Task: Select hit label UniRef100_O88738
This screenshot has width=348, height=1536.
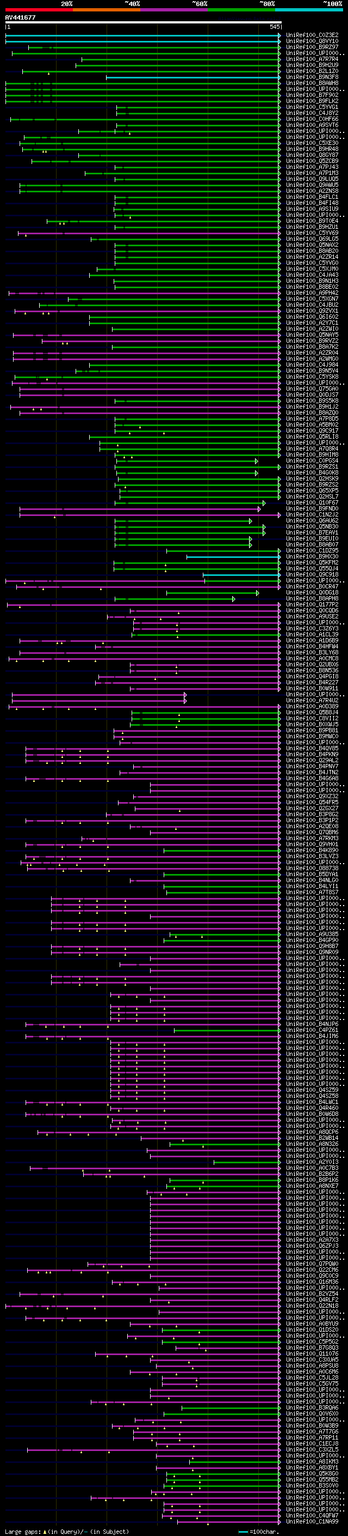Action: [x=312, y=867]
